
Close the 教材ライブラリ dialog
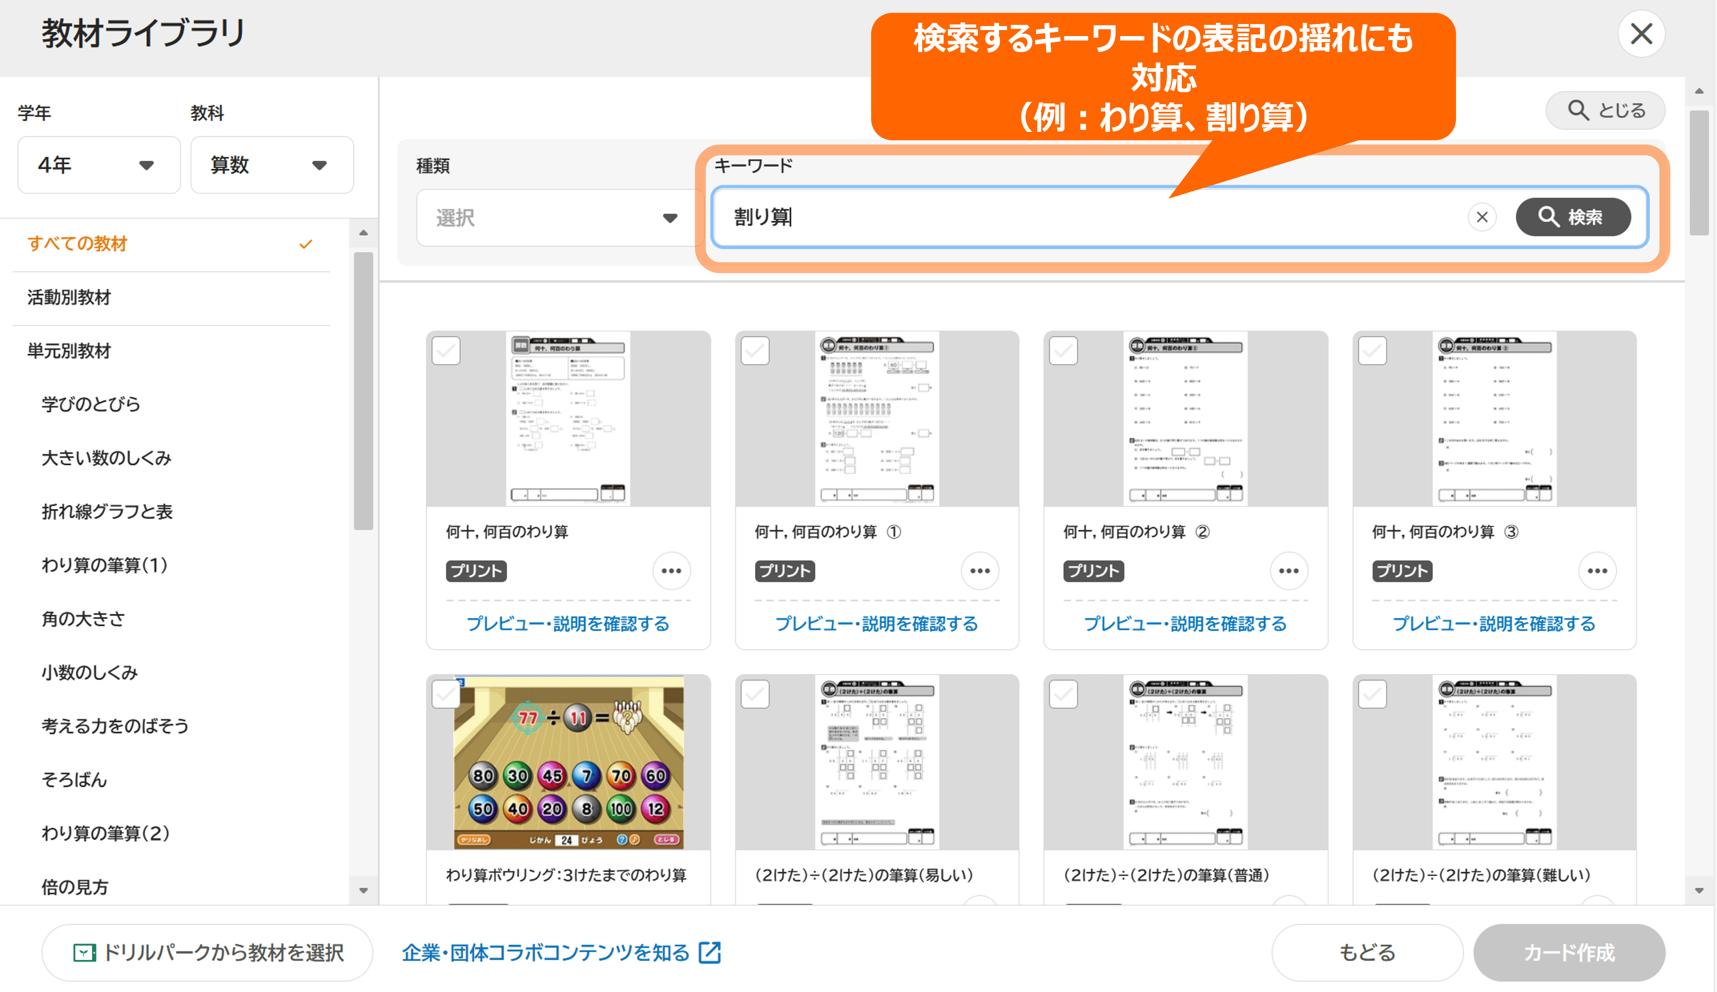point(1641,33)
